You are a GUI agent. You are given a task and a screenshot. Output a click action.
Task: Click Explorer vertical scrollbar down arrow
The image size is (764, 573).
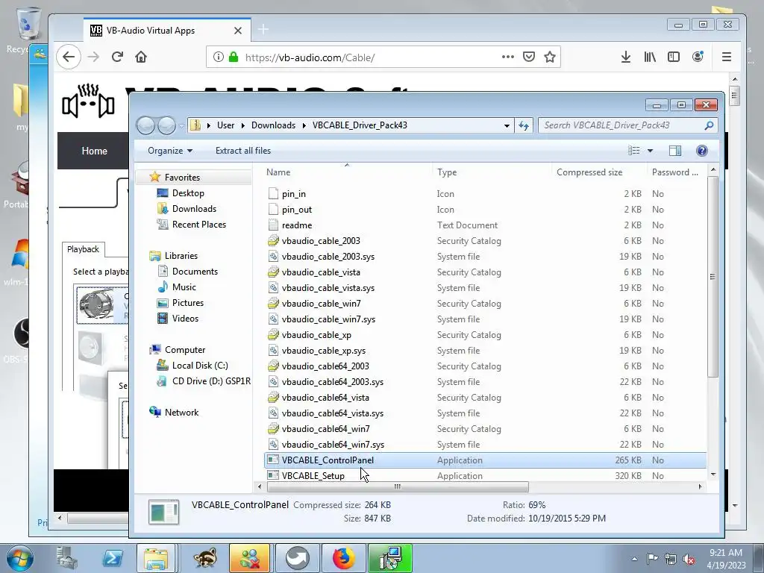coord(713,475)
